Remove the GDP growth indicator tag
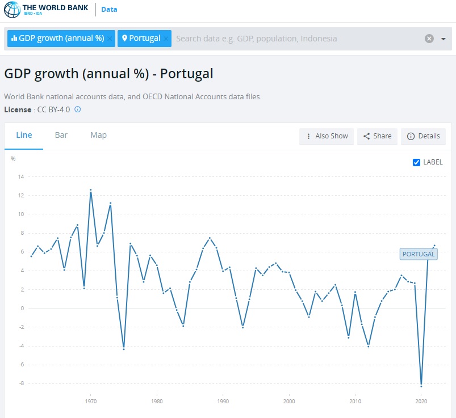The height and width of the screenshot is (418, 456). (x=110, y=39)
